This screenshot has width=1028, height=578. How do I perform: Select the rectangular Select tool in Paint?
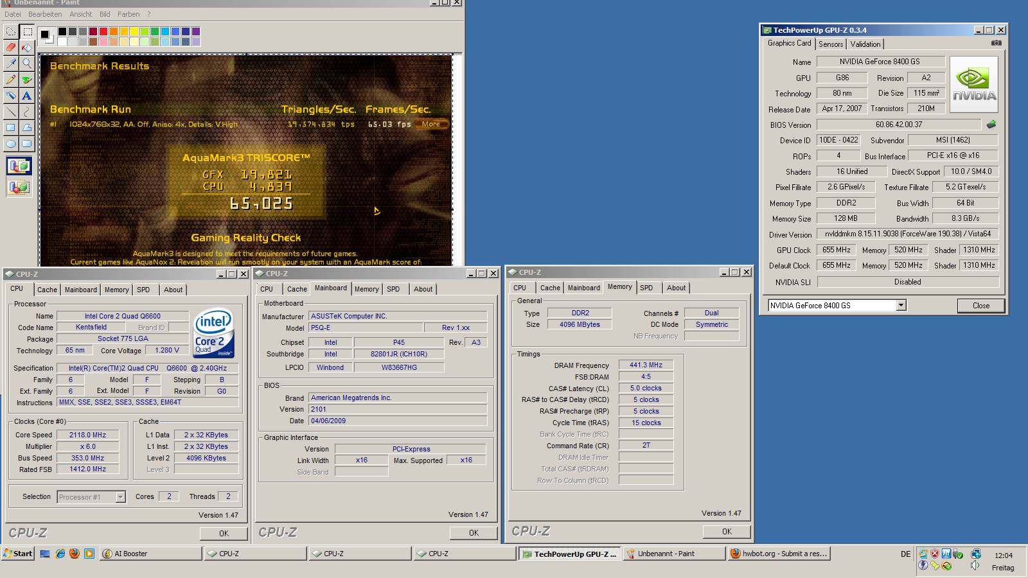tap(27, 31)
